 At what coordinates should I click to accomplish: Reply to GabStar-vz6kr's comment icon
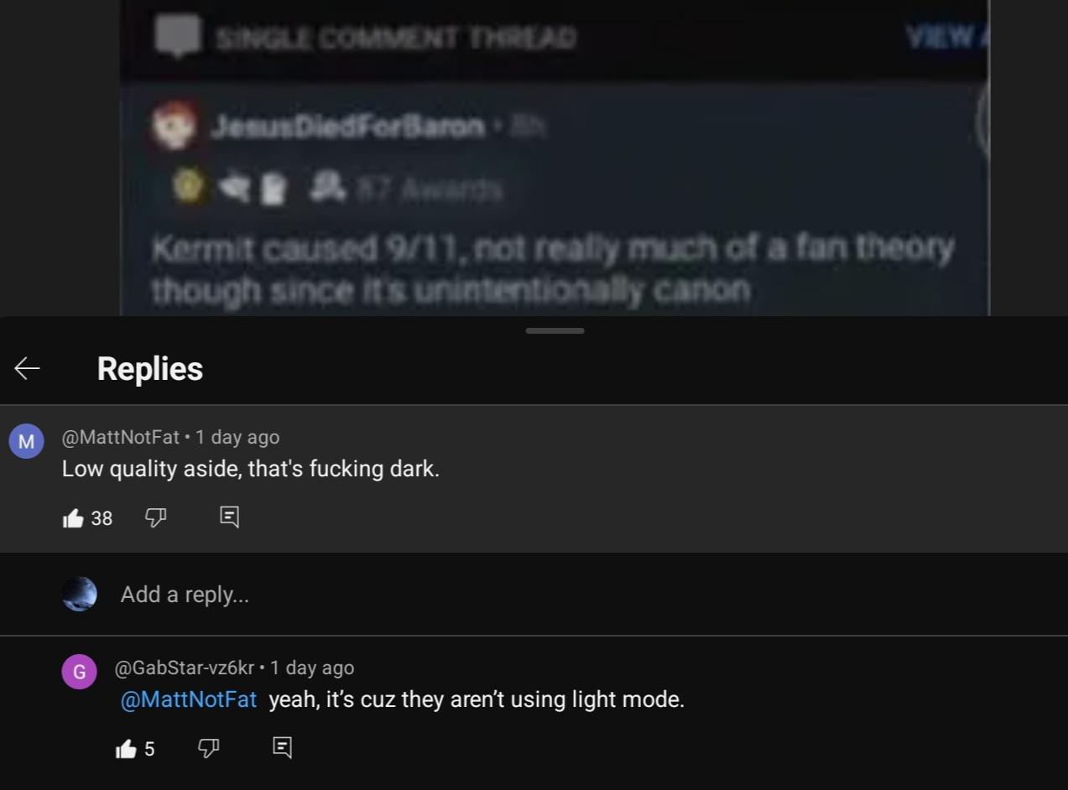click(282, 748)
